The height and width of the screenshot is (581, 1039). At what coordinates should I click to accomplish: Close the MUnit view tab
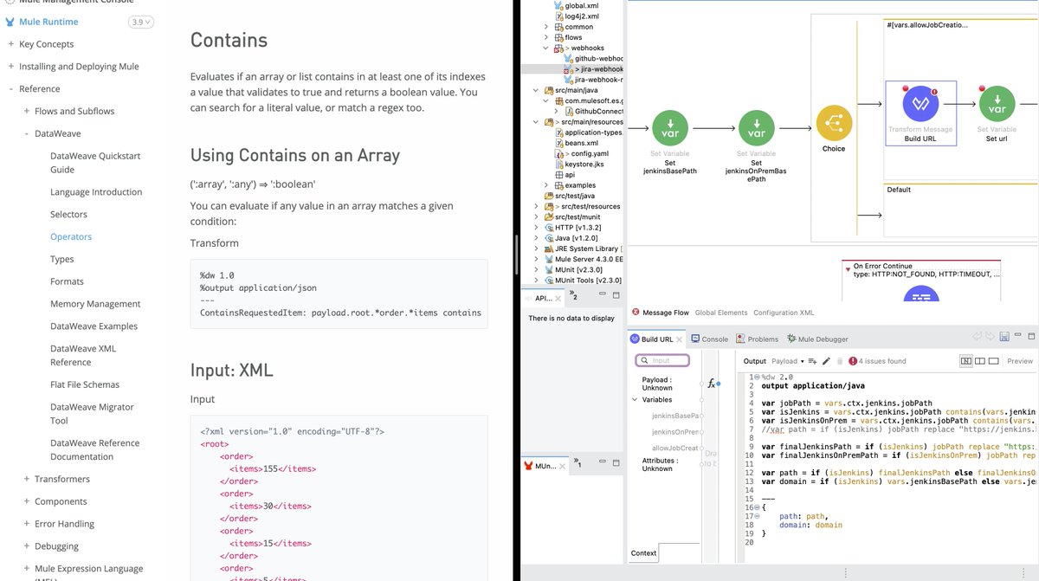562,466
